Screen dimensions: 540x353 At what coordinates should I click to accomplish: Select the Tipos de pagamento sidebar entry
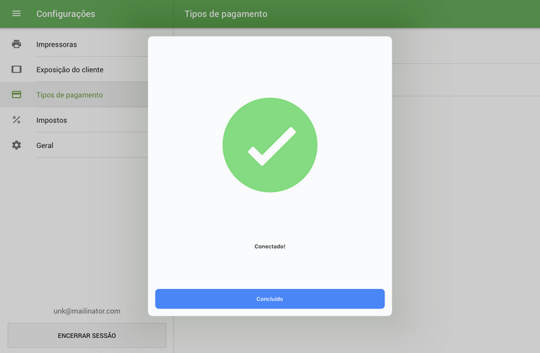69,95
